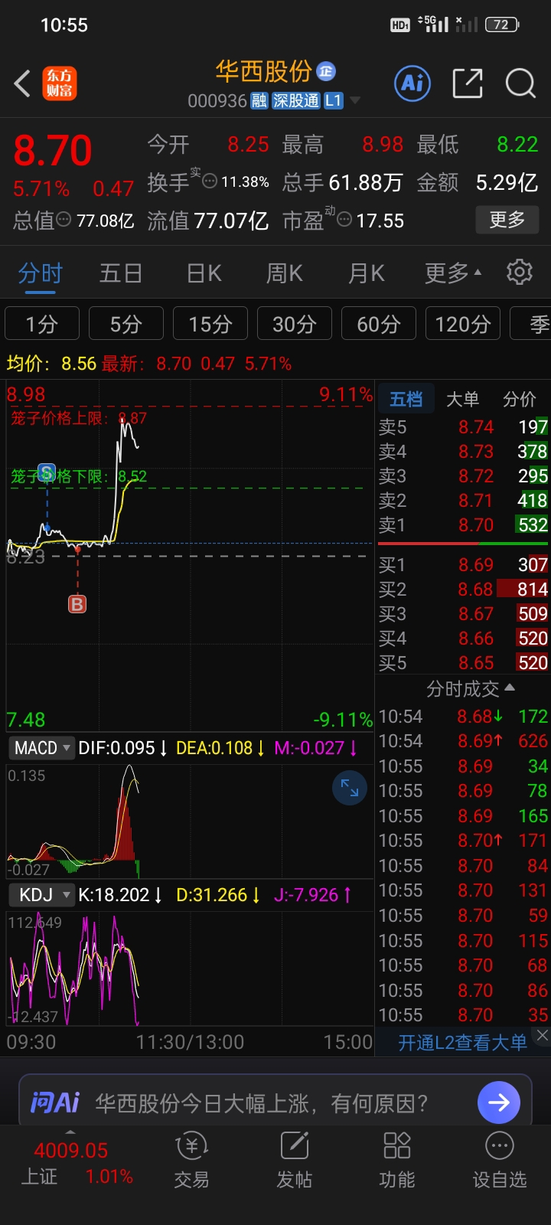Tap the B buy marker on chart

click(77, 604)
